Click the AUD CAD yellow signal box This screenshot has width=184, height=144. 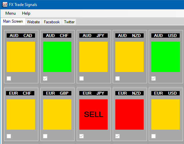click(x=21, y=57)
